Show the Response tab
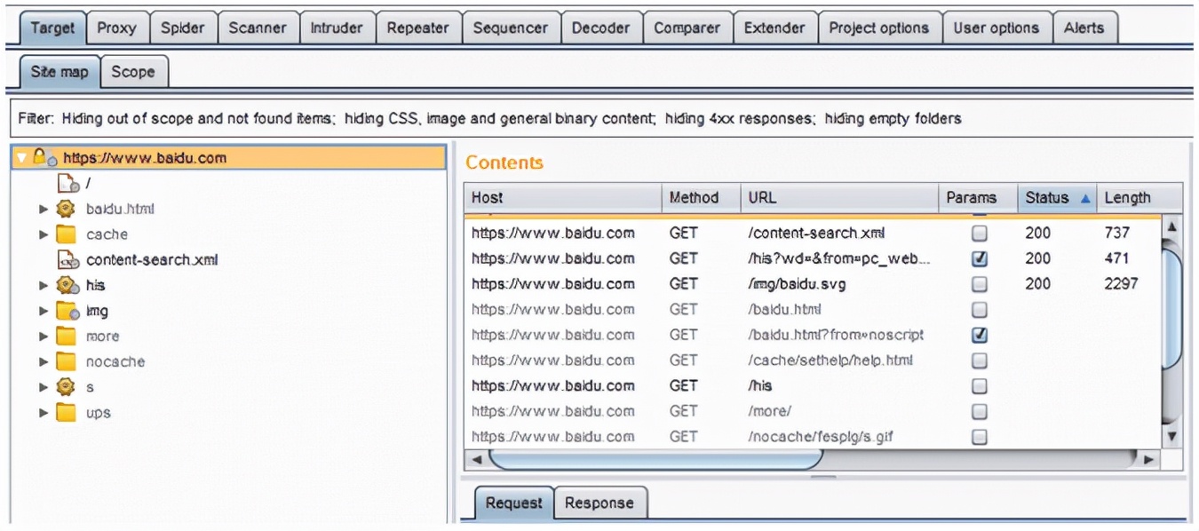This screenshot has height=531, width=1199. pyautogui.click(x=599, y=503)
